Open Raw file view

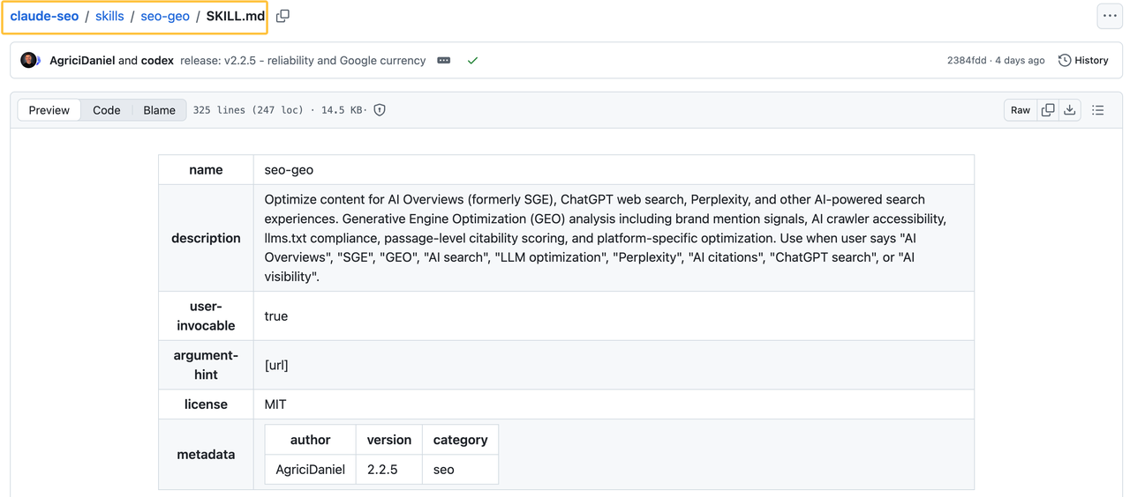[1021, 110]
